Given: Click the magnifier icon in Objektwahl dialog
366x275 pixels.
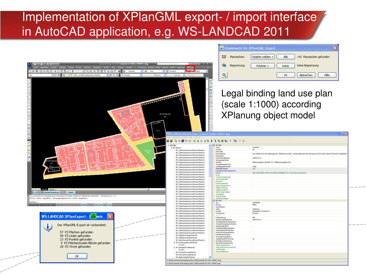Looking at the screenshot, I should pyautogui.click(x=224, y=75).
